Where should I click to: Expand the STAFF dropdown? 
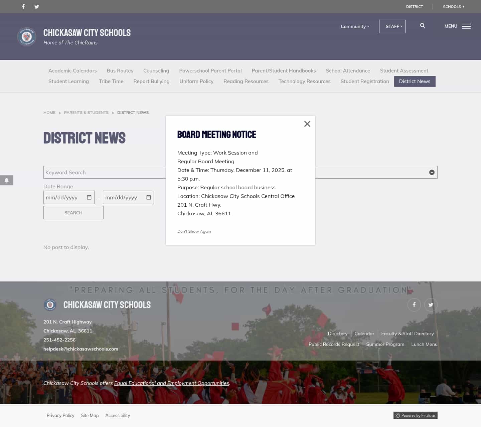[392, 26]
